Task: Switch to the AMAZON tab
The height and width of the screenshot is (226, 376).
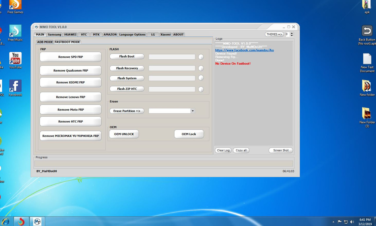Action: click(110, 34)
